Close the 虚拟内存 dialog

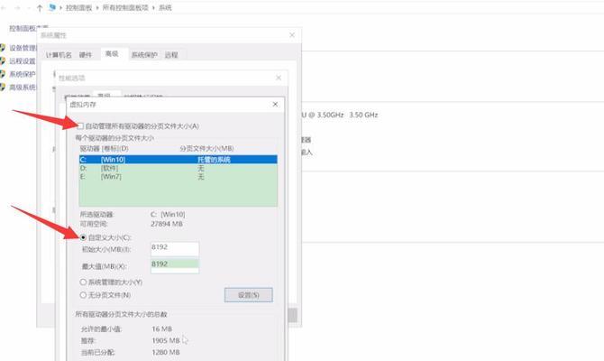275,104
